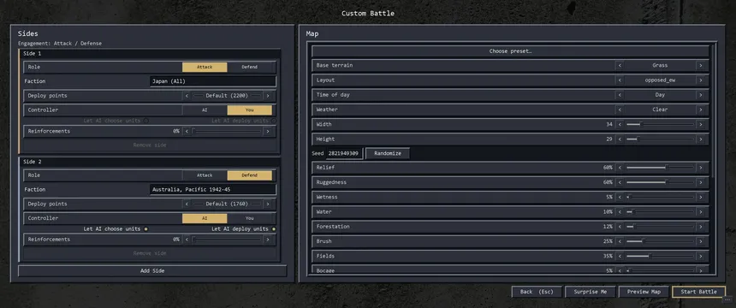
Task: Select the Side 2 header row
Action: point(150,162)
